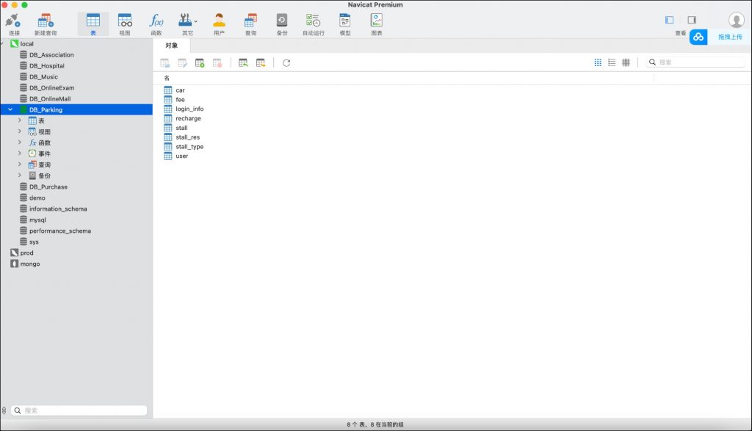The width and height of the screenshot is (752, 431).
Task: Select the 对象 objects tab
Action: click(171, 46)
